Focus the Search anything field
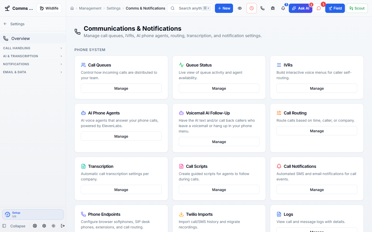Screen dimensions: 372x232 point(190,8)
